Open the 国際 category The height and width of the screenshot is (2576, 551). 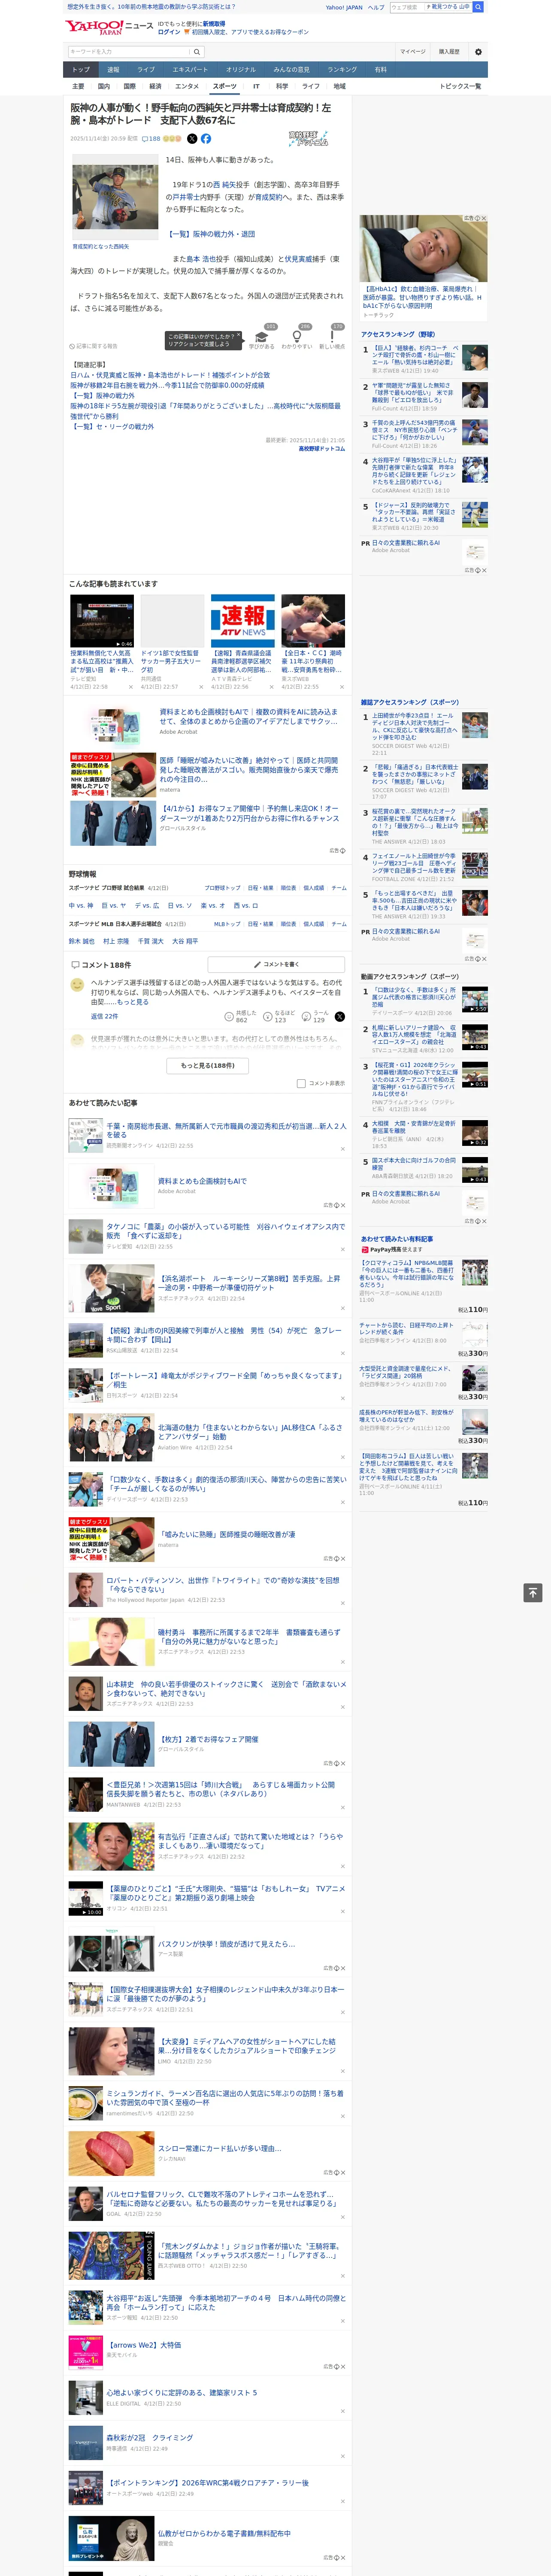[129, 86]
